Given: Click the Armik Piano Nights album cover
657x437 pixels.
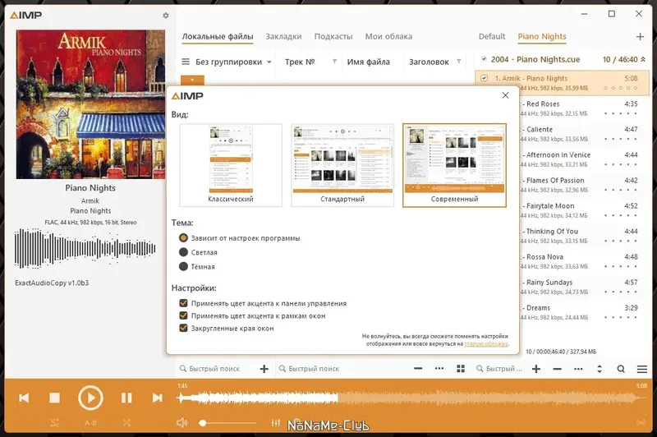Looking at the screenshot, I should (x=90, y=104).
